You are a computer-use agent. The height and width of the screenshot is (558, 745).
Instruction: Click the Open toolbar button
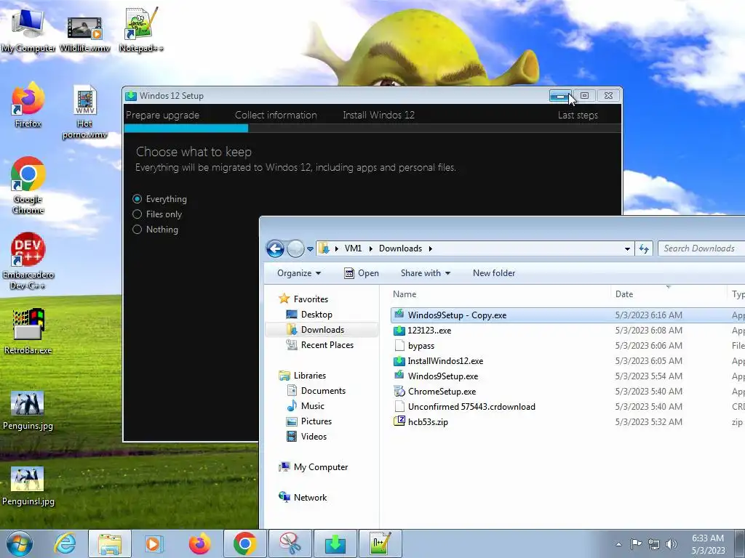362,273
